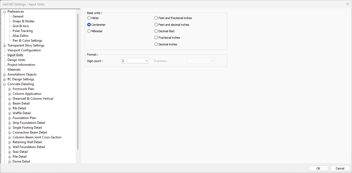Expand the Formwork Plan node
This screenshot has width=352, height=173.
(10, 89)
